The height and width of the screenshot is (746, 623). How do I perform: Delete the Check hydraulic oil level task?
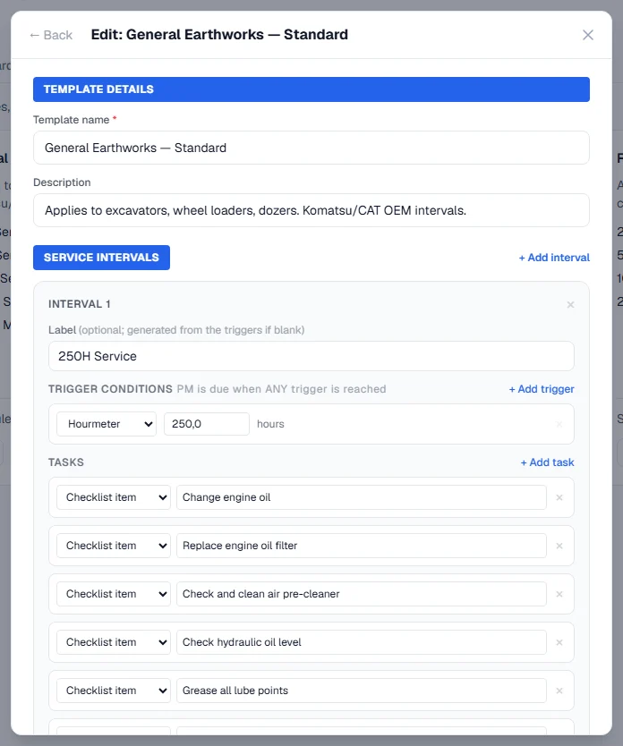point(559,642)
